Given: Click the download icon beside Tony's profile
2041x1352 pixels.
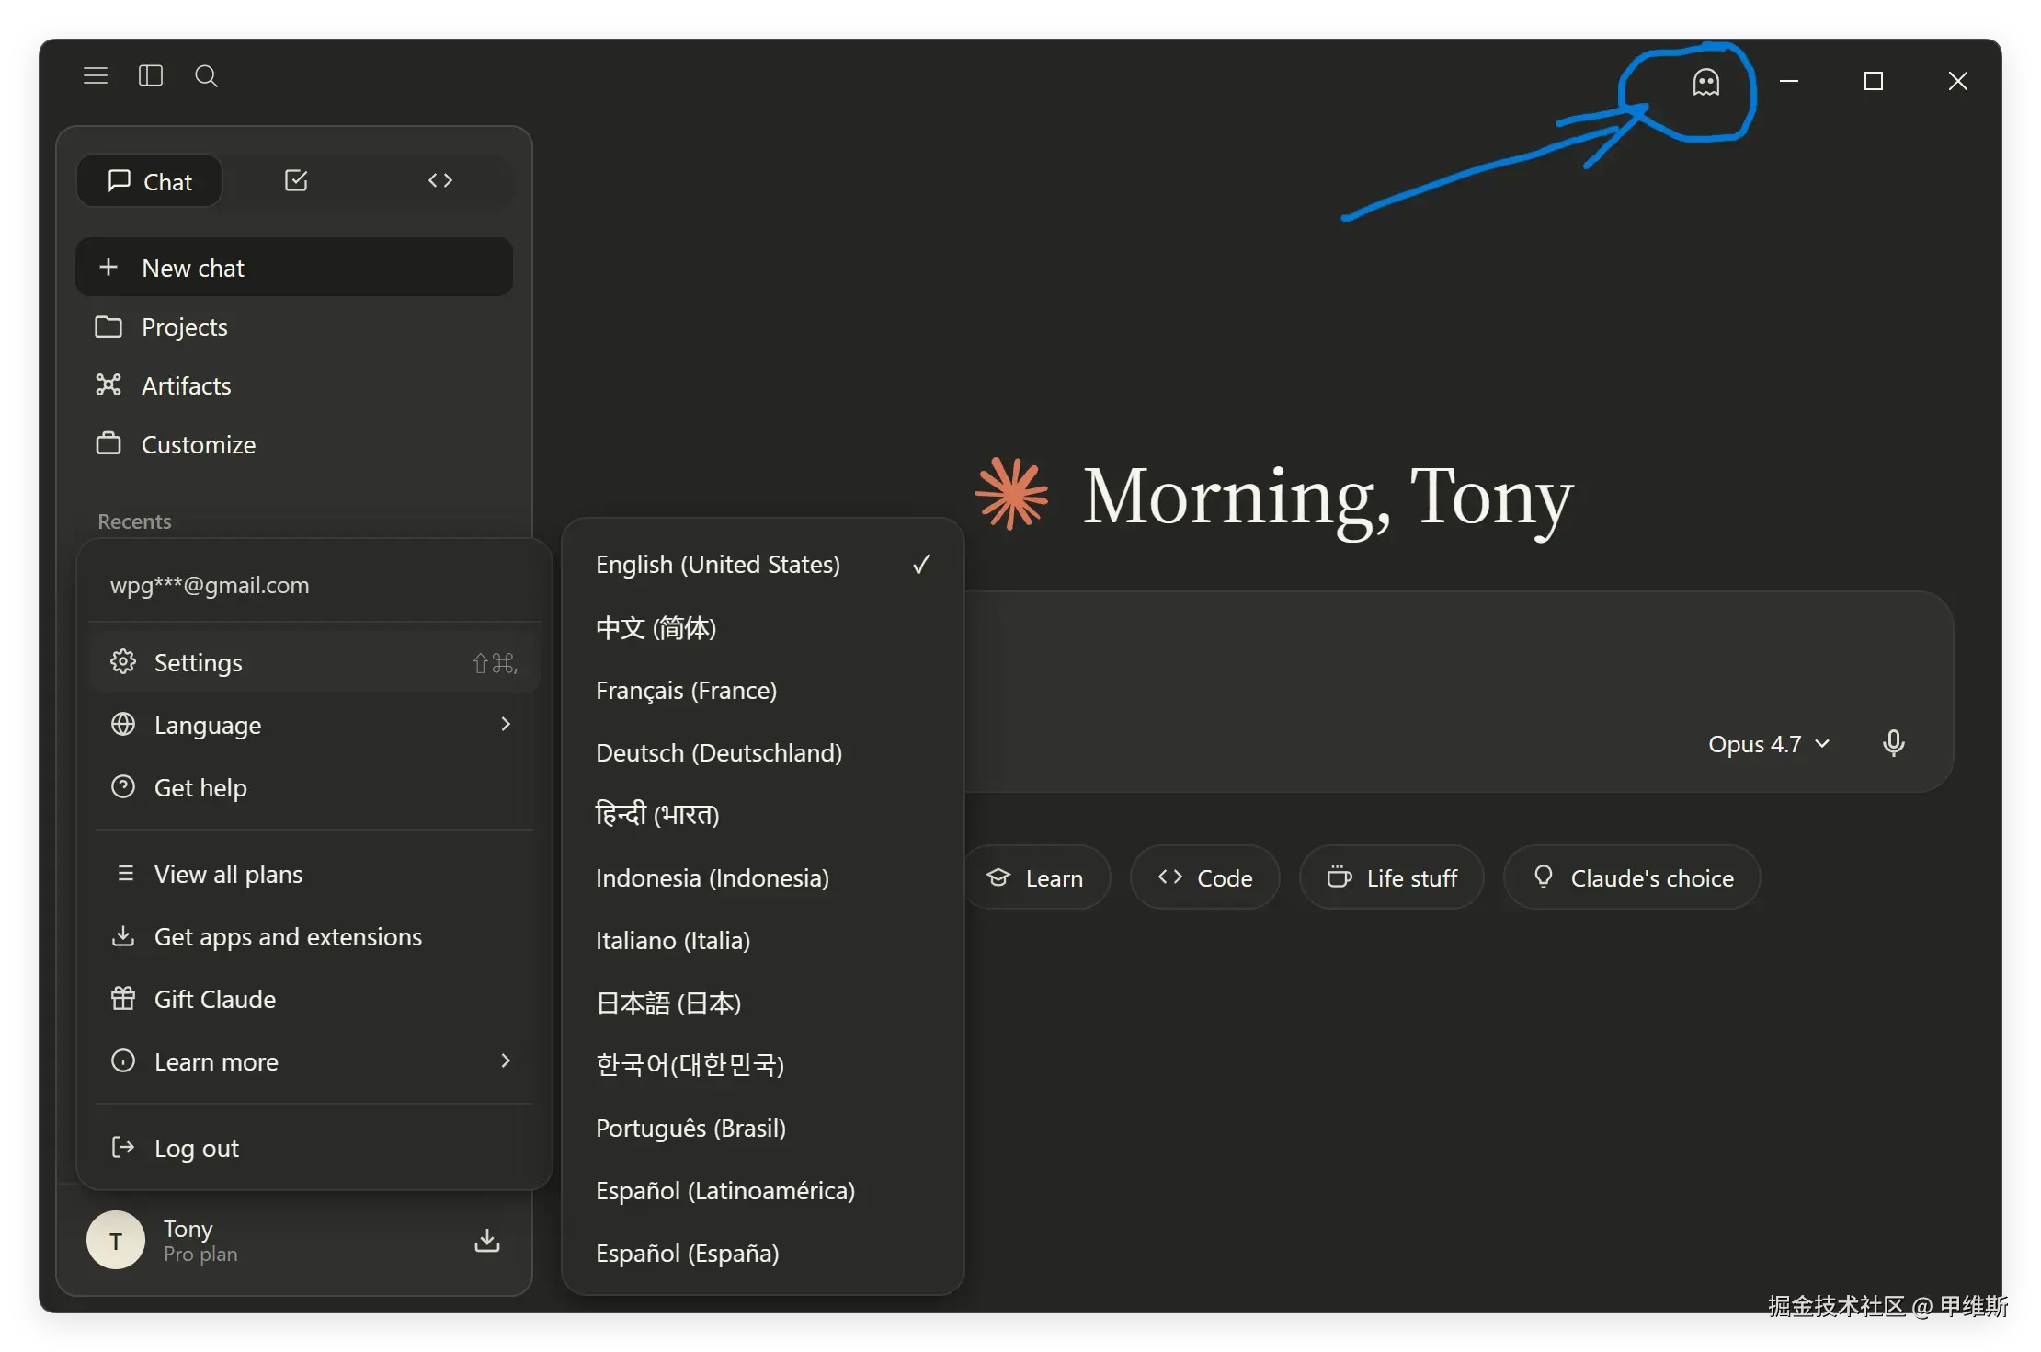Looking at the screenshot, I should [x=487, y=1241].
